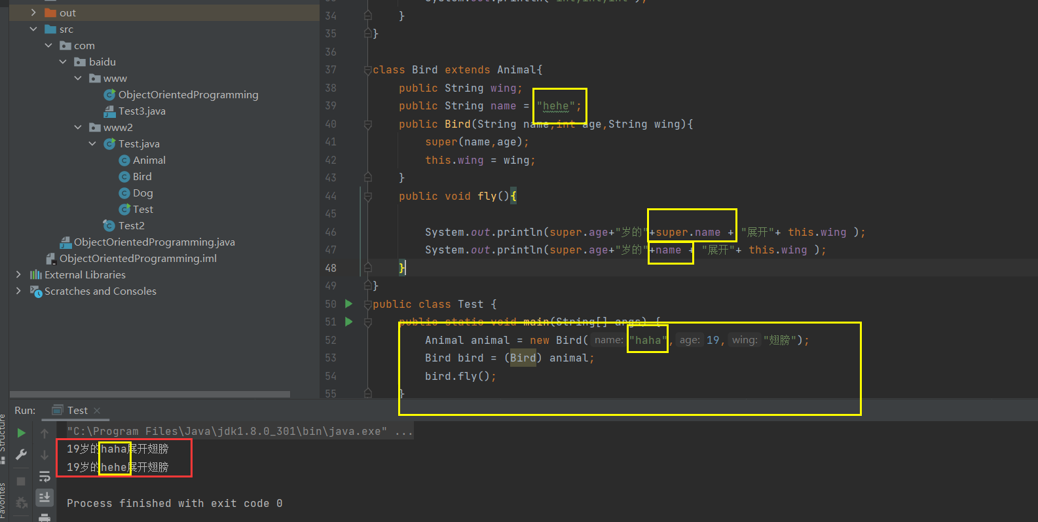1038x522 pixels.
Task: Select ObjectOrientedProgramming.java in project tree
Action: click(154, 242)
